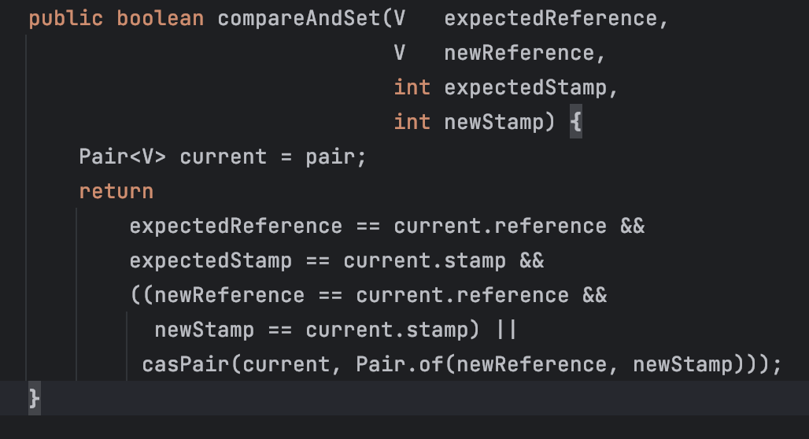Click the expectedStamp parameter declaration
Image resolution: width=809 pixels, height=439 pixels.
pyautogui.click(x=526, y=87)
